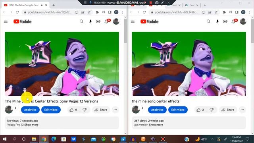
Task: Open the Create video icon in left window
Action: click(x=98, y=21)
